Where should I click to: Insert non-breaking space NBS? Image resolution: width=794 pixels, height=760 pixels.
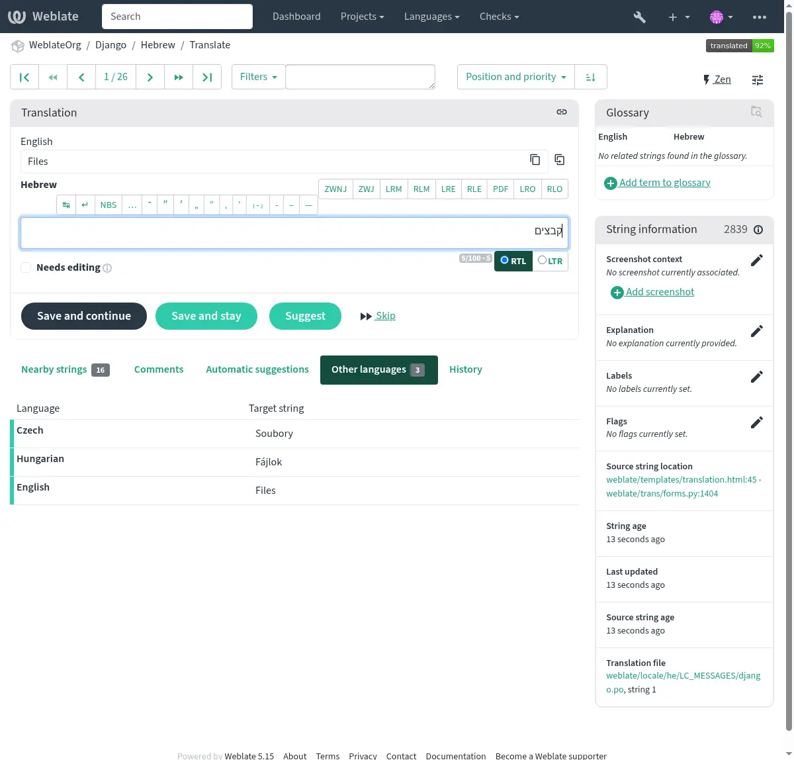pos(109,205)
